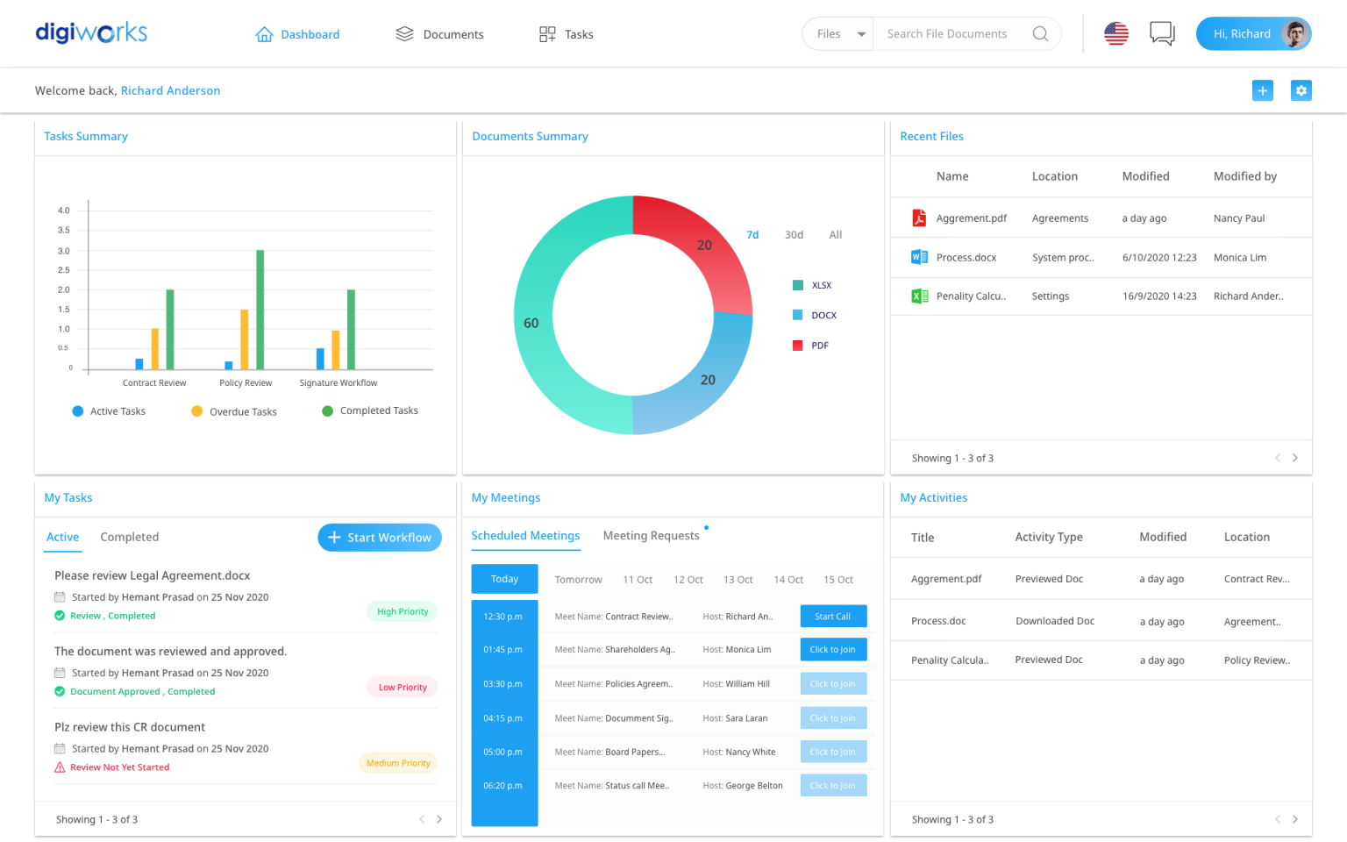This screenshot has height=842, width=1347.
Task: Open the settings gear icon
Action: [x=1301, y=89]
